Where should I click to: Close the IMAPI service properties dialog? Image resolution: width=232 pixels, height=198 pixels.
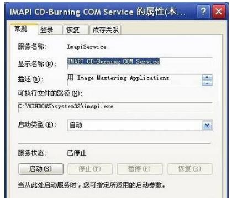(x=219, y=12)
